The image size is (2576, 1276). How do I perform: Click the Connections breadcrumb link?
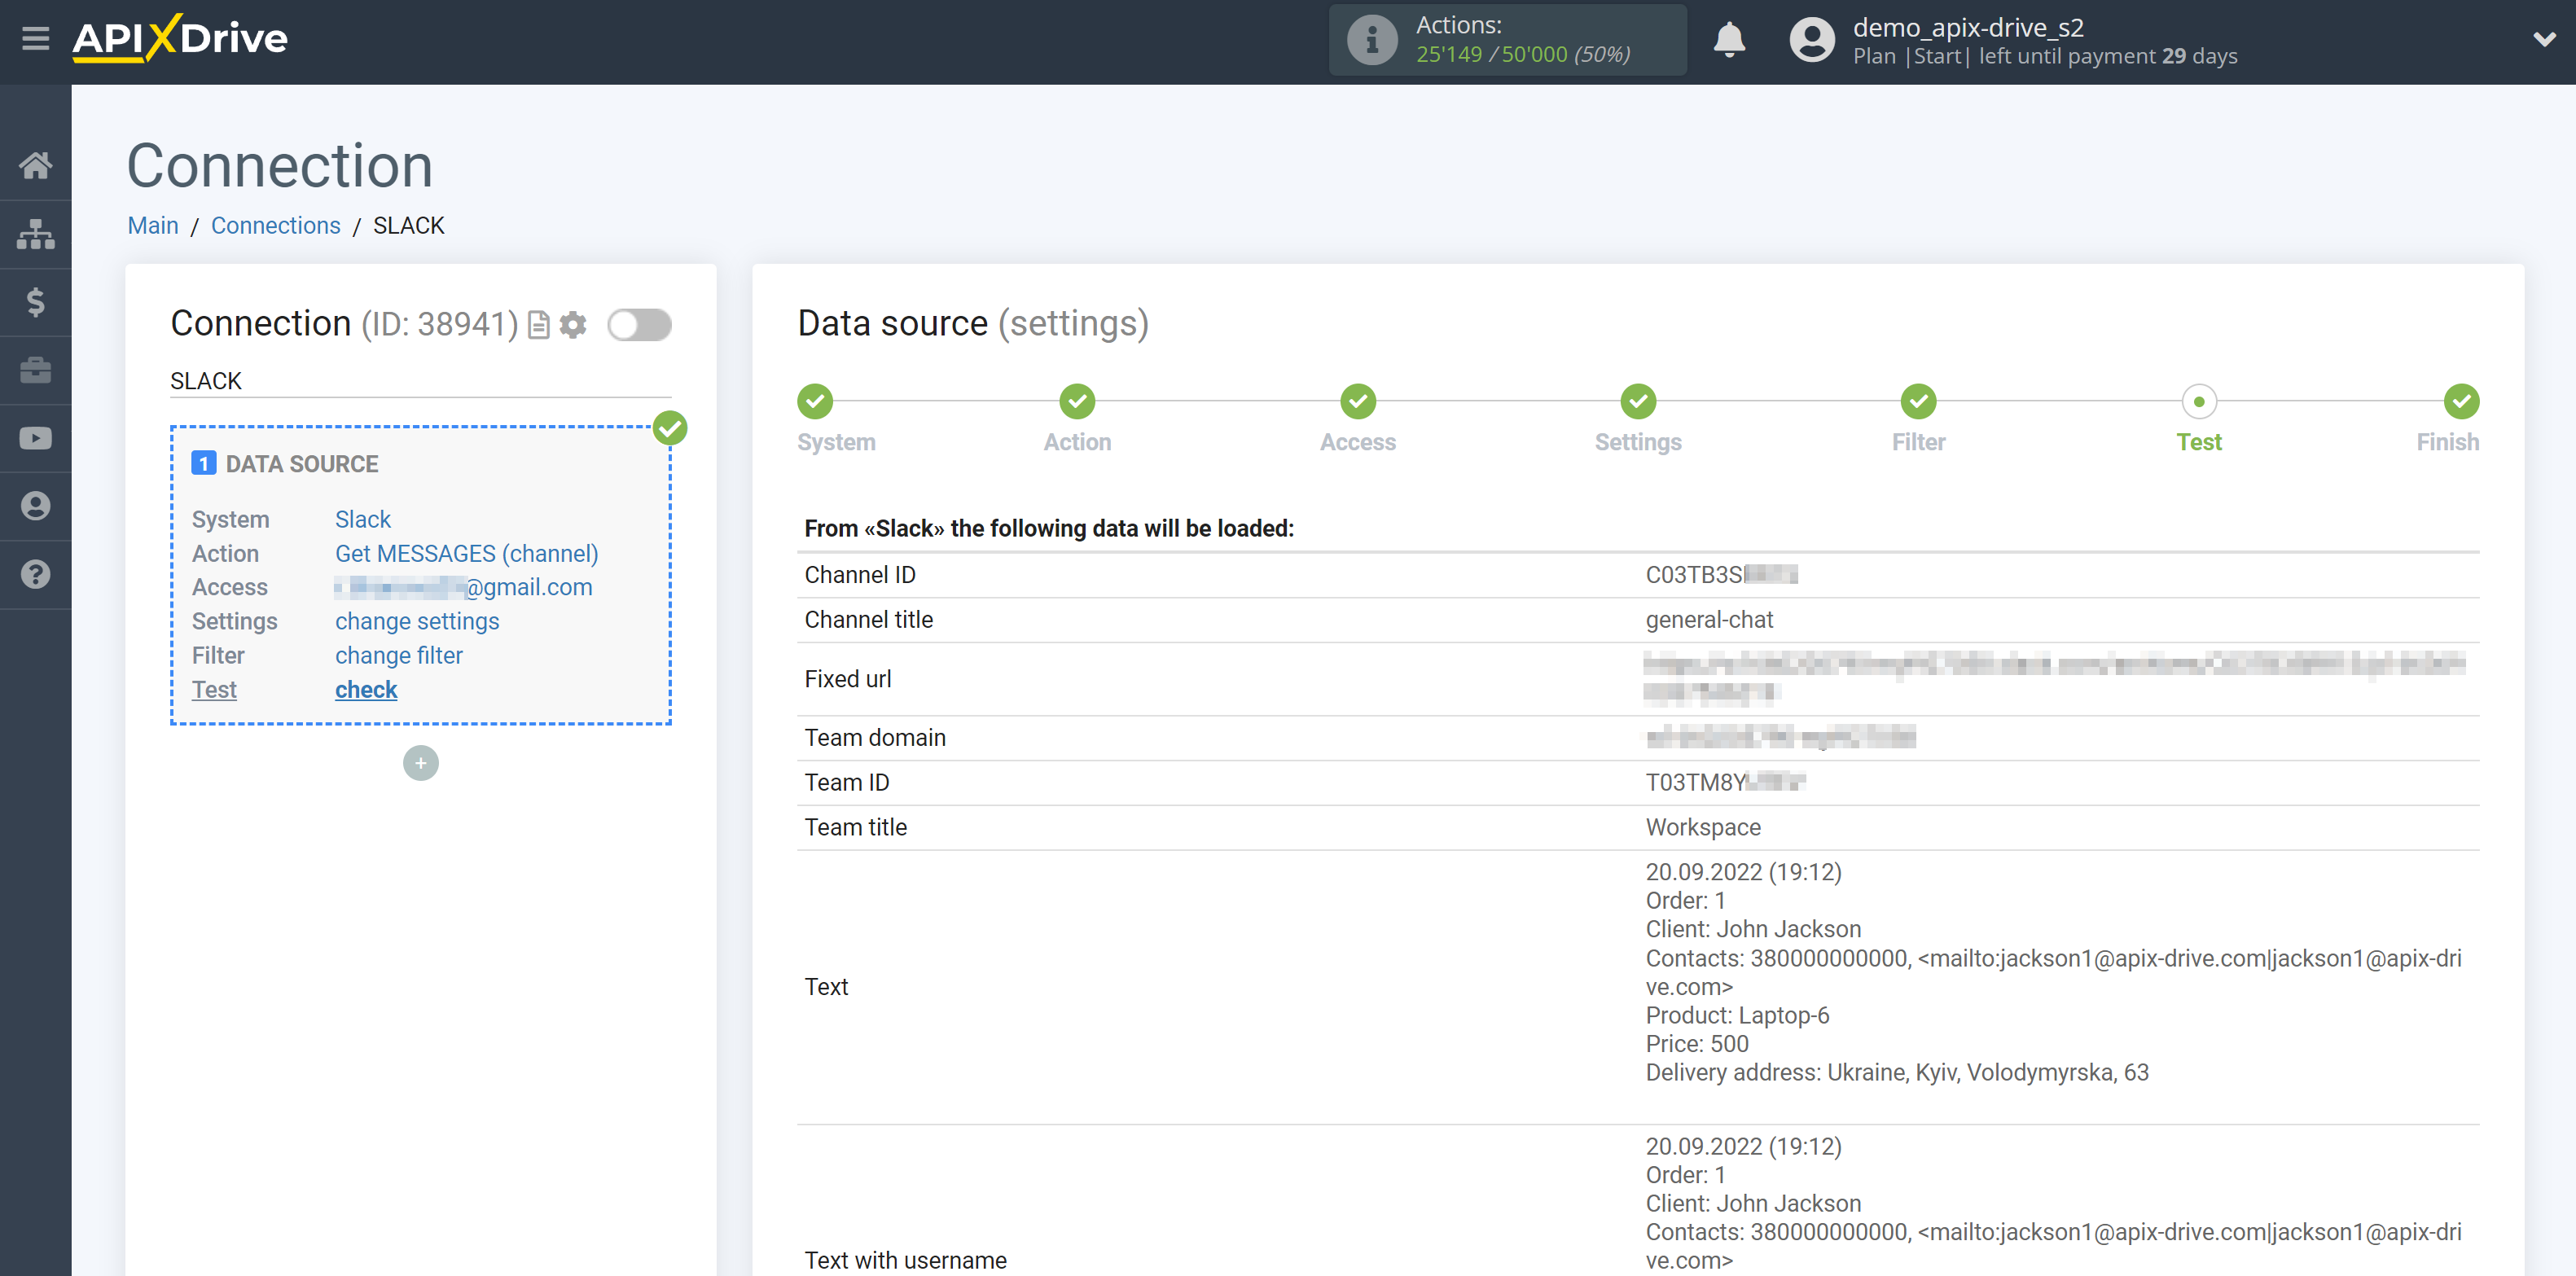pos(271,225)
